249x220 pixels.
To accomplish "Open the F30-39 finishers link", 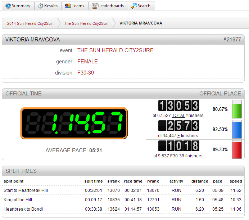I will coord(177,156).
